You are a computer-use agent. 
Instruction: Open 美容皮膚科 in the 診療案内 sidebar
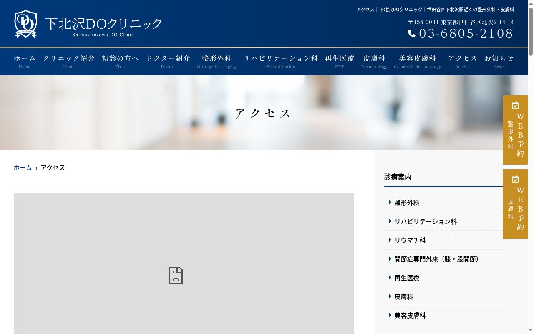(x=410, y=315)
